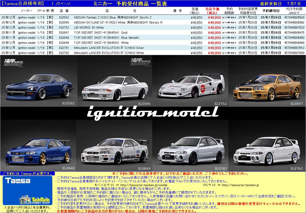Open the white Top Secret GT-R photo IG3849

(114, 145)
